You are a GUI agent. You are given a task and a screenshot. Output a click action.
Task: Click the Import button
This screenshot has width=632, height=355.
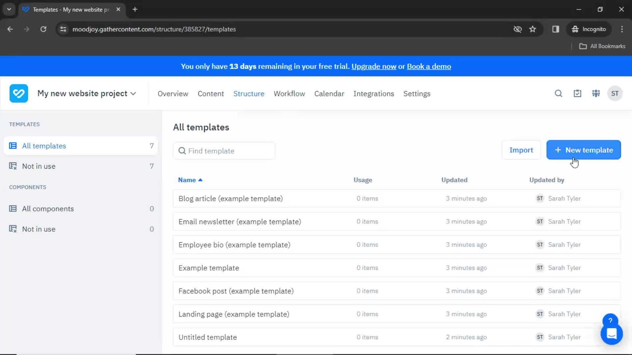click(521, 150)
